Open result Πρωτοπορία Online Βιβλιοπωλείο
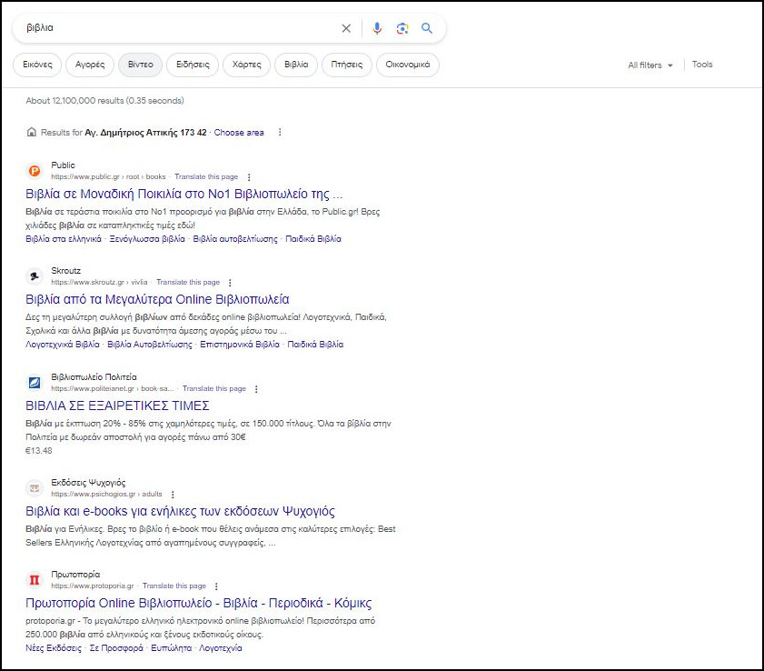 198,603
